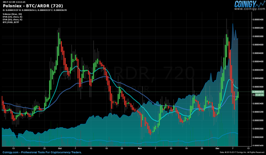
Task: Click the 0.00004800 price axis label
Action: 258,45
